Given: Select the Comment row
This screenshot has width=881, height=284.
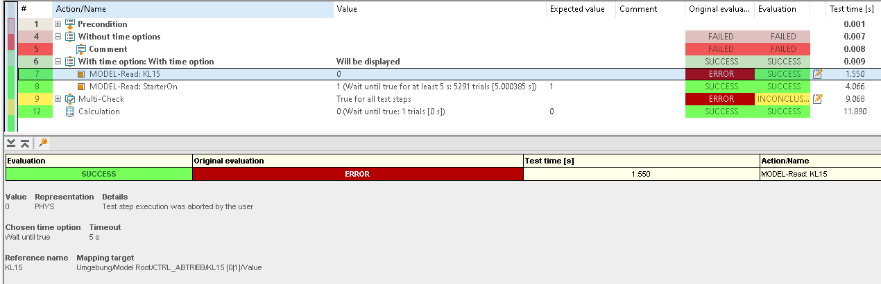Looking at the screenshot, I should coord(449,49).
